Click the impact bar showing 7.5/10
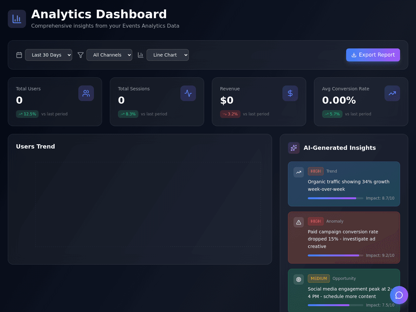416x312 pixels. click(x=335, y=305)
